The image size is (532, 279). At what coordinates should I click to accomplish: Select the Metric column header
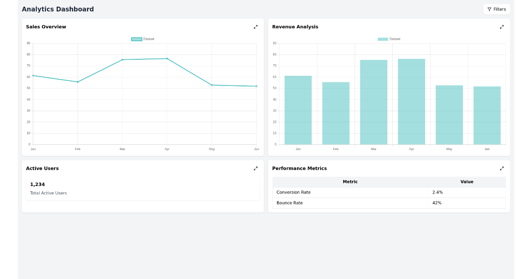(x=350, y=182)
